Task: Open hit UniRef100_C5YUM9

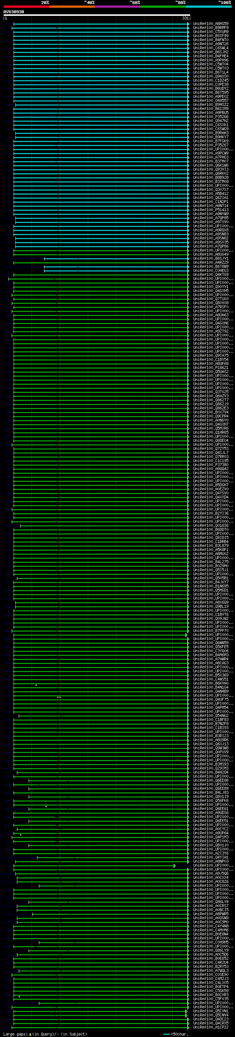Action: [x=210, y=32]
